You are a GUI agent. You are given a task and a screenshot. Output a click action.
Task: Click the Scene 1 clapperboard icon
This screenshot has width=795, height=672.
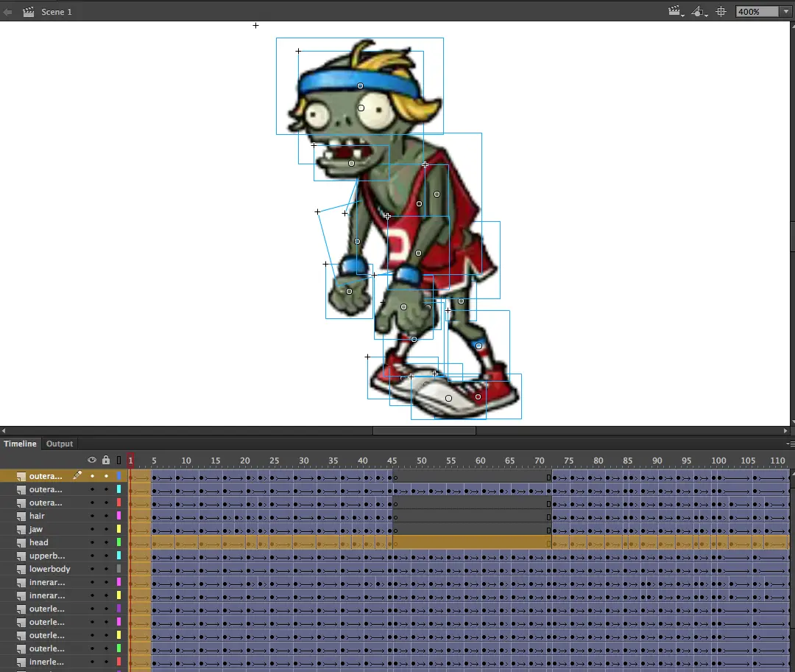coord(29,12)
